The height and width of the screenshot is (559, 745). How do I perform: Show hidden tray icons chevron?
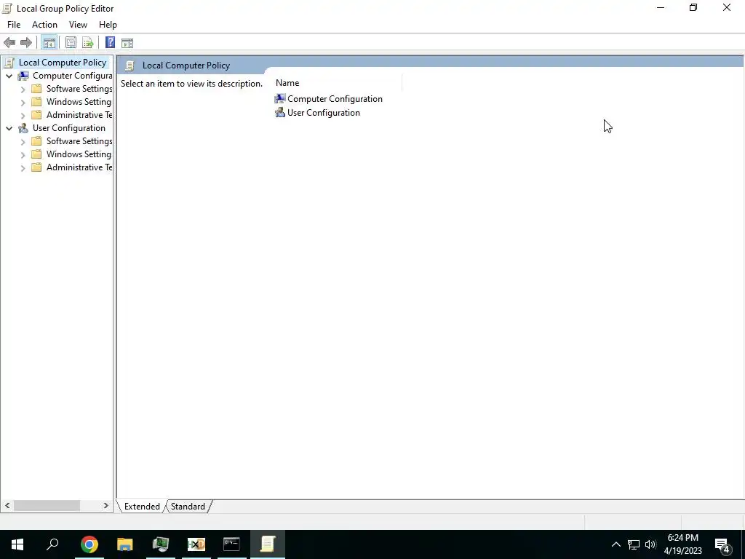point(615,544)
